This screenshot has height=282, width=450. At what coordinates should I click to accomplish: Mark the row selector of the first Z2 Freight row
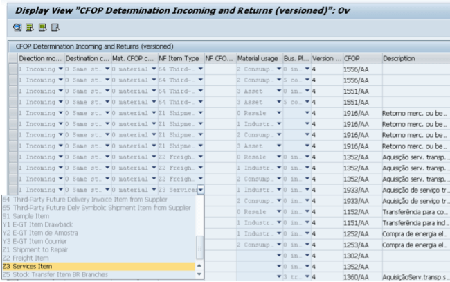(12, 157)
